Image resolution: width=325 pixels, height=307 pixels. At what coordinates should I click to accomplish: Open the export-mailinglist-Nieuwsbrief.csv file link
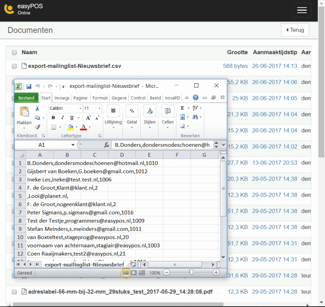pyautogui.click(x=75, y=66)
